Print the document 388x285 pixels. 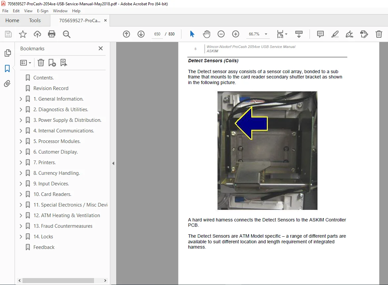pyautogui.click(x=52, y=34)
